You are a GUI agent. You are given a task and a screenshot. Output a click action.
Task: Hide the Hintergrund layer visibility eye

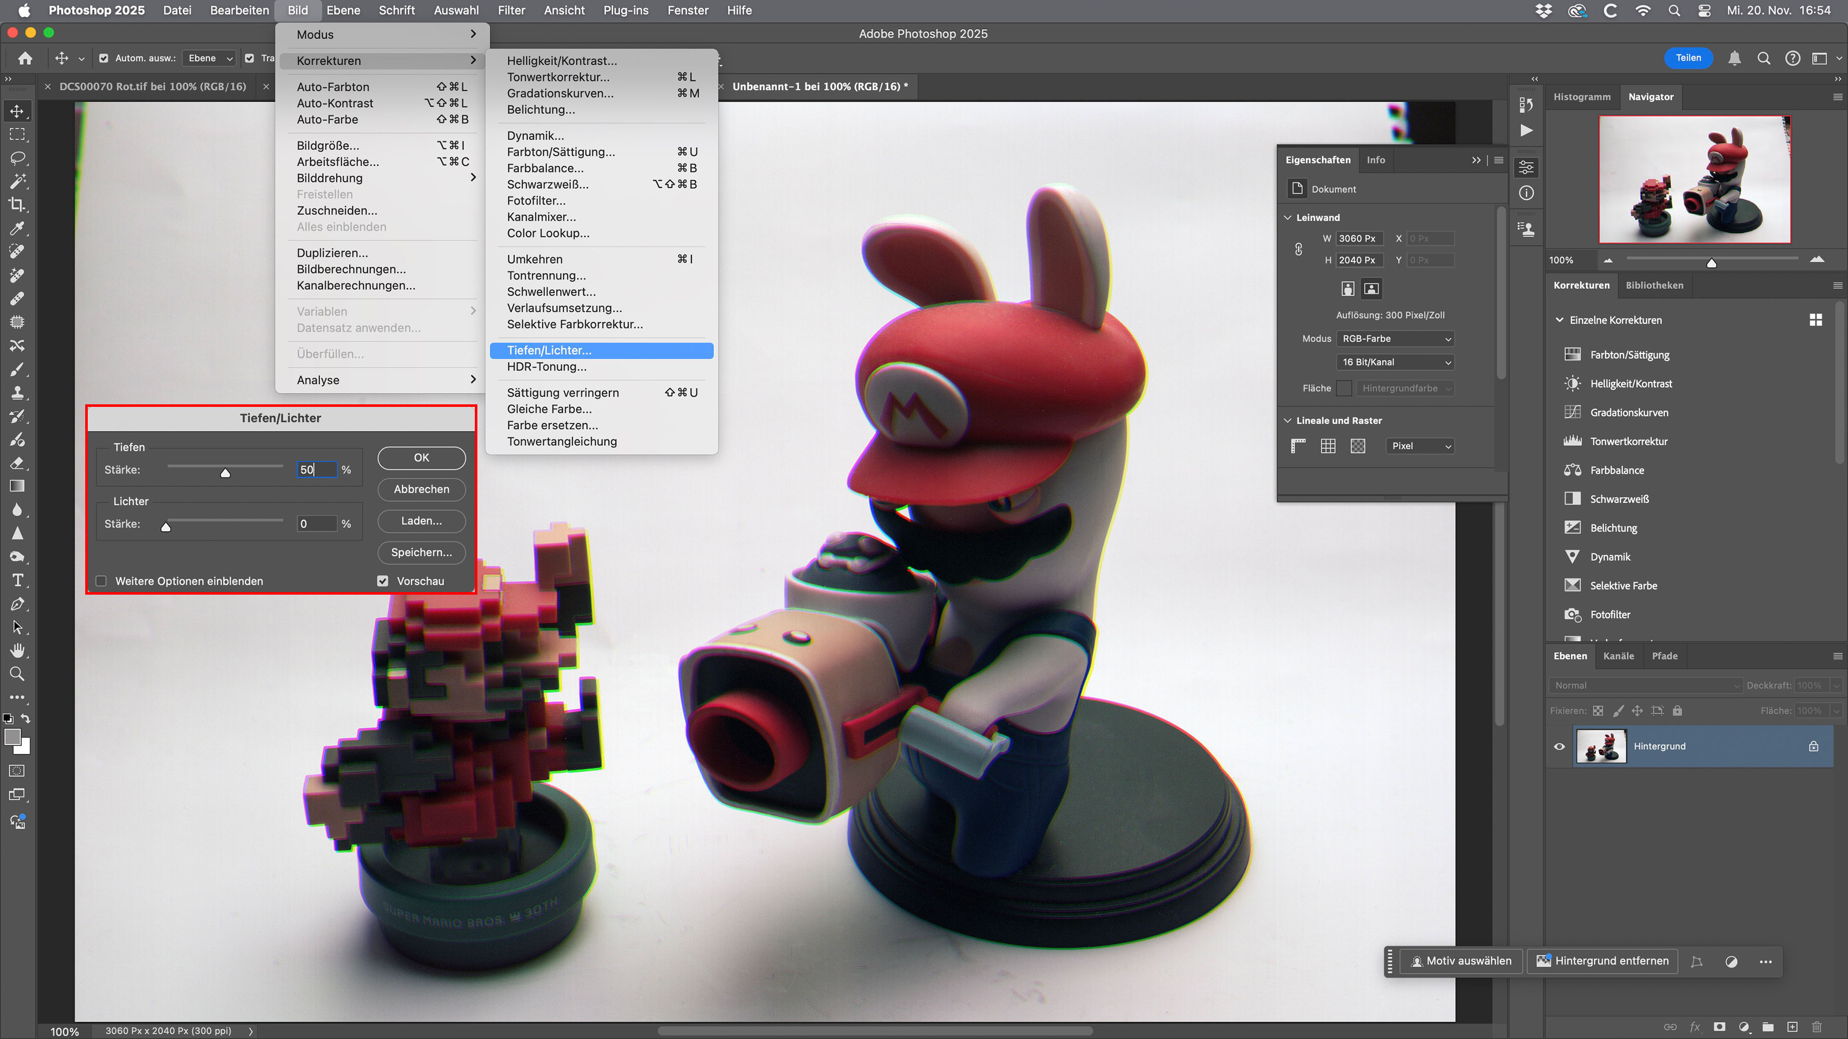pos(1559,747)
